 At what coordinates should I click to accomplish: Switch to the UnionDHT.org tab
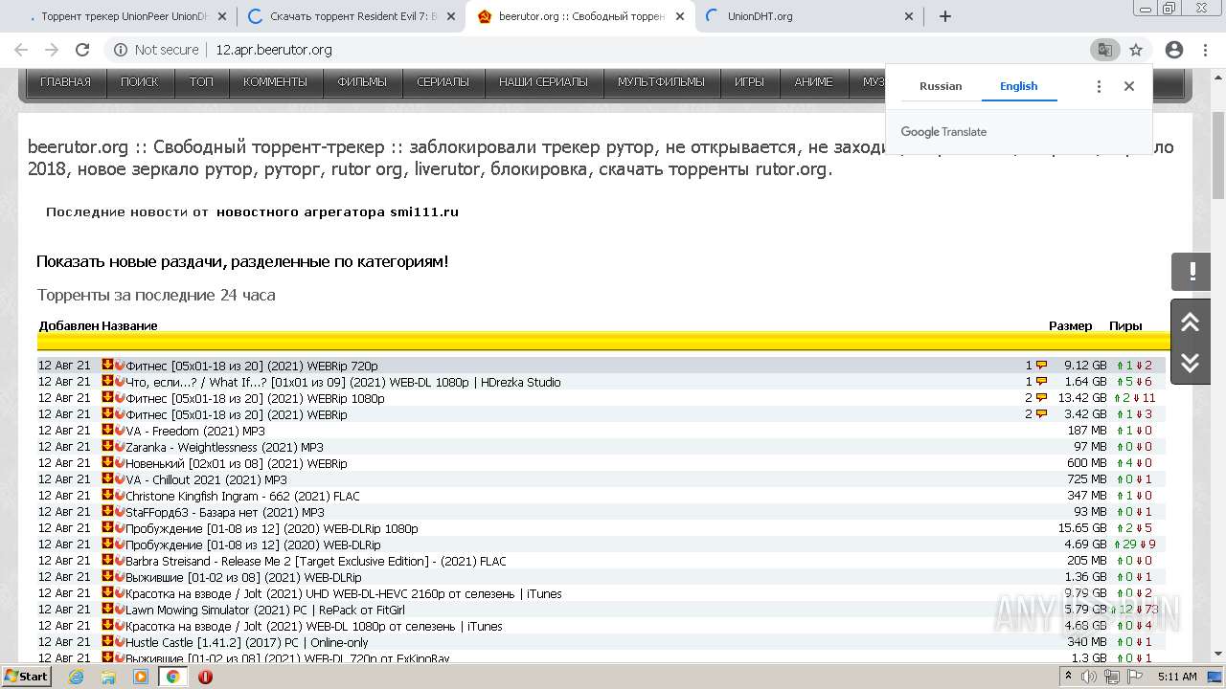pos(809,16)
